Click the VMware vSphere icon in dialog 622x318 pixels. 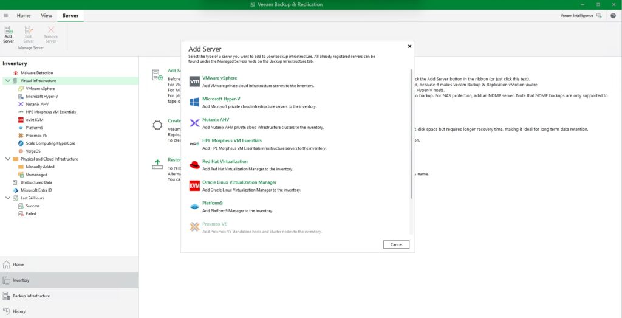tap(194, 81)
